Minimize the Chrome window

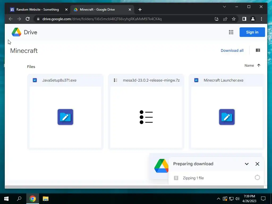pyautogui.click(x=237, y=7)
